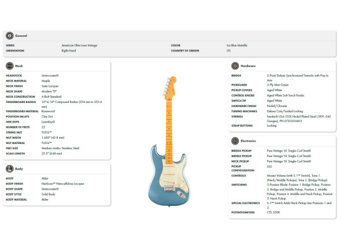
Task: Select the fingerboard radius Compound Radius value
Action: [x=72, y=104]
